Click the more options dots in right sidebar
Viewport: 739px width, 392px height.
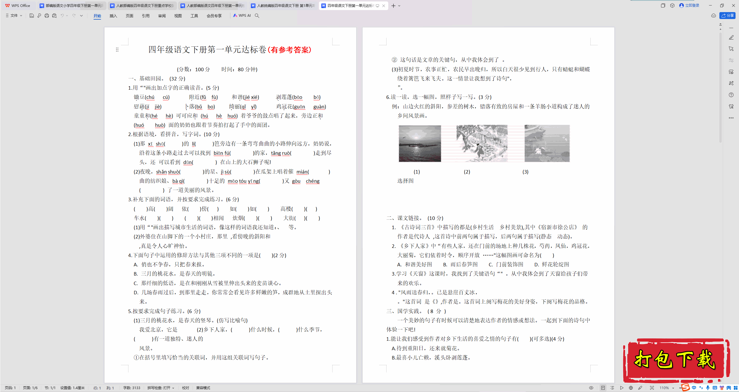[731, 118]
